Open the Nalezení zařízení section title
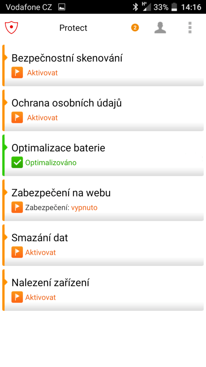Screen dimensions: 206x367 tap(50, 283)
